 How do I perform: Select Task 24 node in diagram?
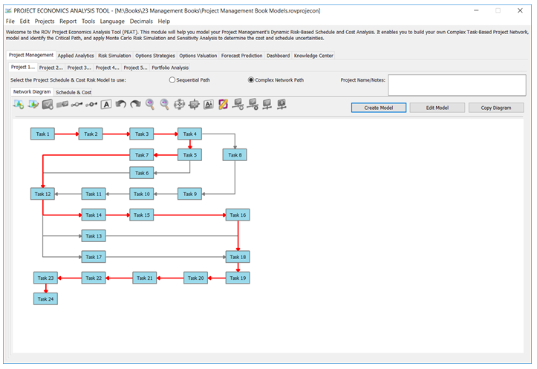(45, 298)
